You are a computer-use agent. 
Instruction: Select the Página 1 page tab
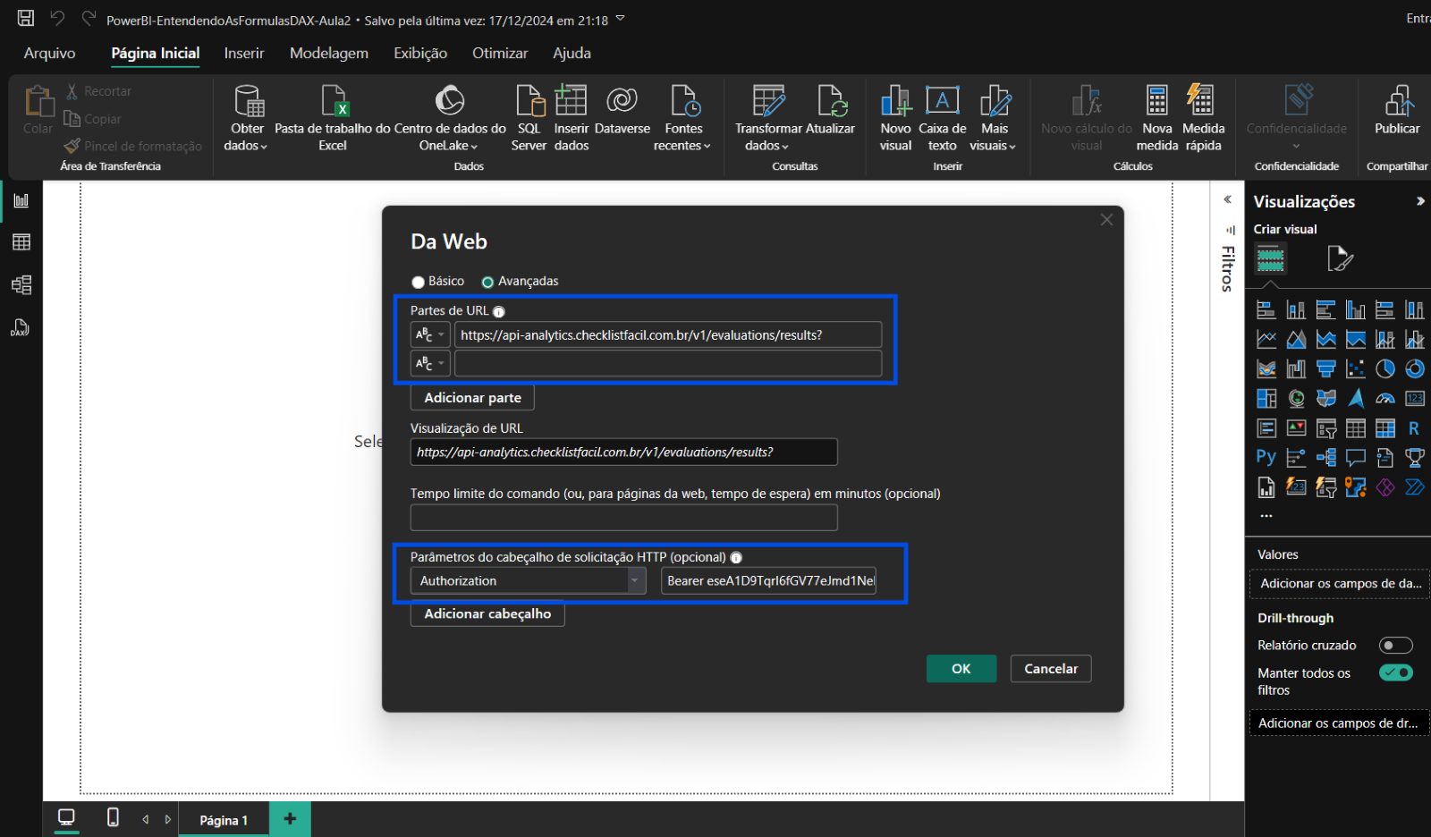[224, 820]
